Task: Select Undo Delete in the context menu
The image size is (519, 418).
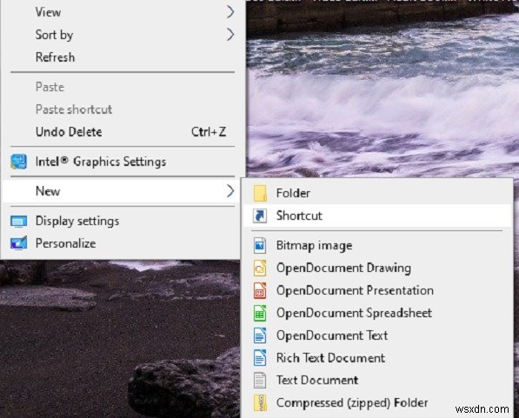Action: coord(121,132)
